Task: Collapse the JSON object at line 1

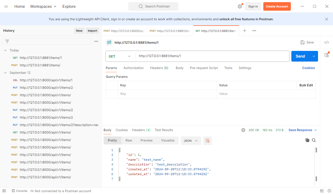Action: [120, 150]
